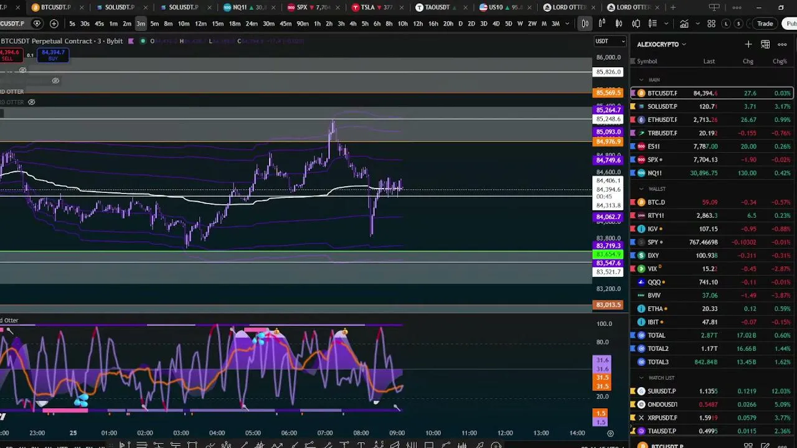The height and width of the screenshot is (448, 797).
Task: Sort the watchlist by Symbol column
Action: pyautogui.click(x=647, y=61)
